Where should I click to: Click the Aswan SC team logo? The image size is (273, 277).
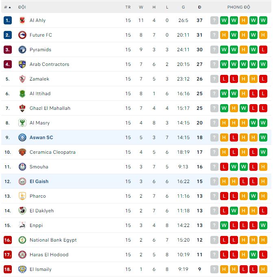(22, 137)
